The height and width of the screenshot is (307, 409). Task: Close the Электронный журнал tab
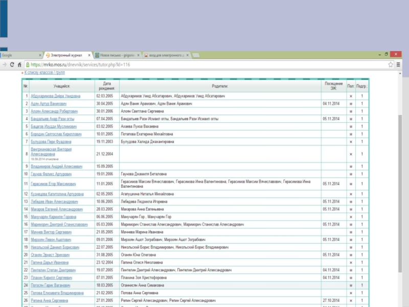[x=89, y=55]
